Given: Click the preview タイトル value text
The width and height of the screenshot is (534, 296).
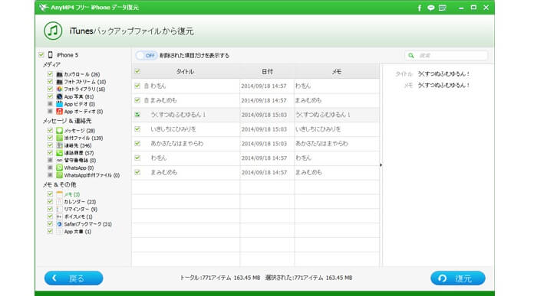Looking at the screenshot, I should pos(443,73).
